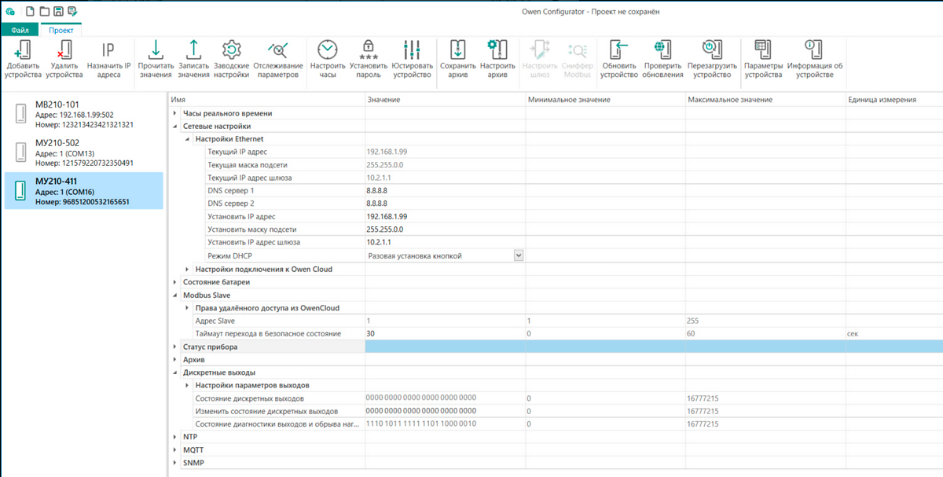Click the Add devices toolbar icon

point(23,50)
